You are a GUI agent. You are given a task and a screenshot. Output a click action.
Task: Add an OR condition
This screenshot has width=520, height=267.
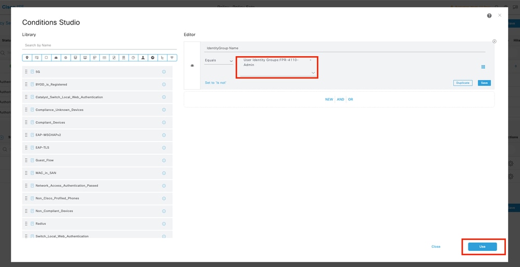[350, 99]
